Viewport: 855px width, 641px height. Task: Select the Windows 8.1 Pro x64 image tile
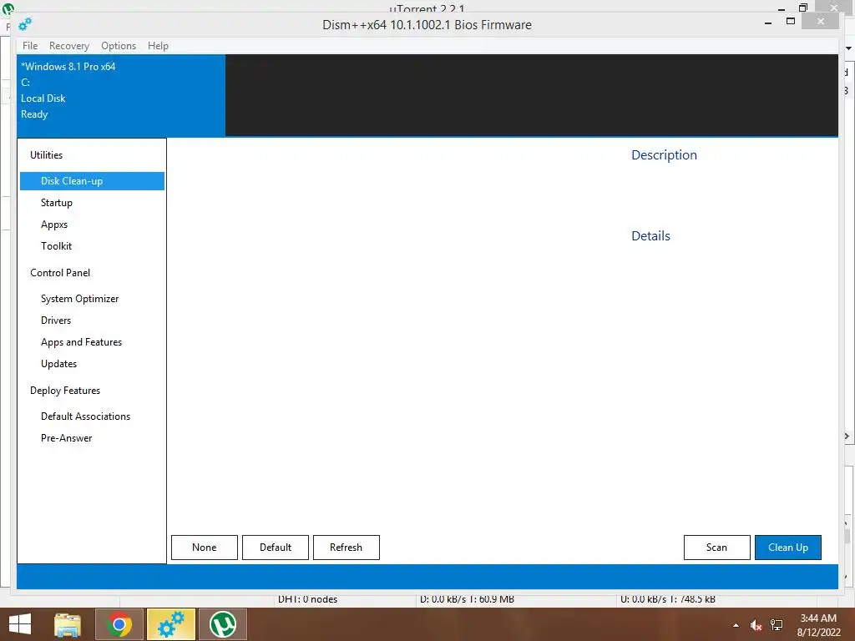(121, 95)
